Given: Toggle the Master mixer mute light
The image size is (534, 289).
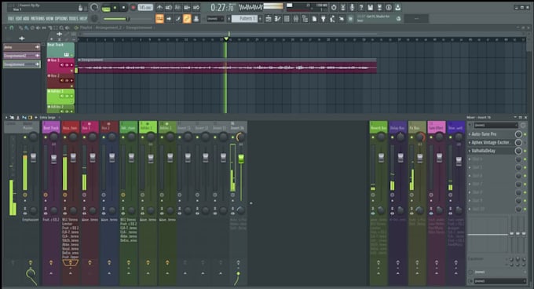Looking at the screenshot, I should pos(25,137).
